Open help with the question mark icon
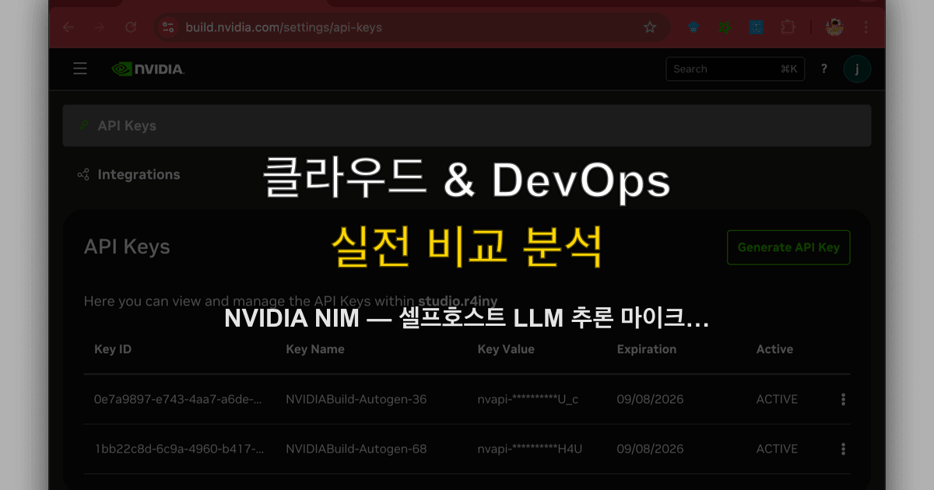Viewport: 934px width, 490px height. (x=824, y=68)
